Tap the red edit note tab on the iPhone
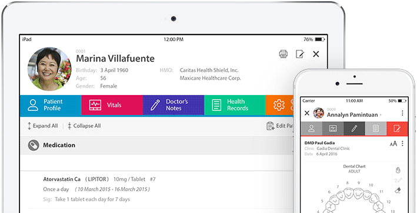This screenshot has height=213, width=417. (x=397, y=129)
